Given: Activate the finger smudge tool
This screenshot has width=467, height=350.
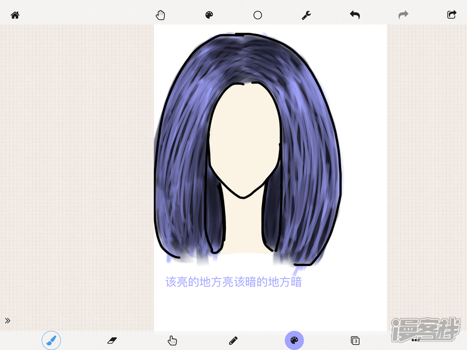Looking at the screenshot, I should [172, 340].
